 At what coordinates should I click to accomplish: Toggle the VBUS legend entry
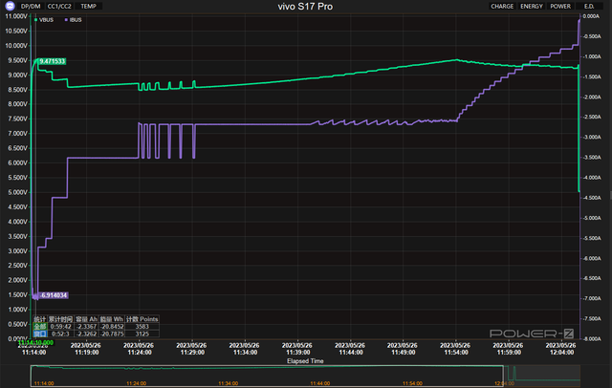click(x=44, y=20)
